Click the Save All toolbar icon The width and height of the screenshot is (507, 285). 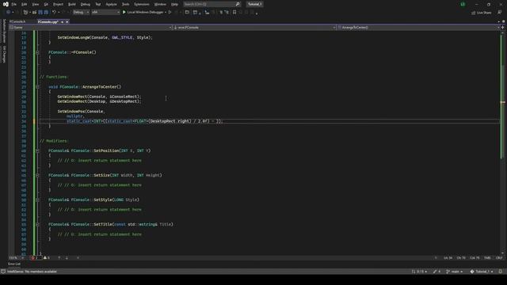[x=46, y=13]
